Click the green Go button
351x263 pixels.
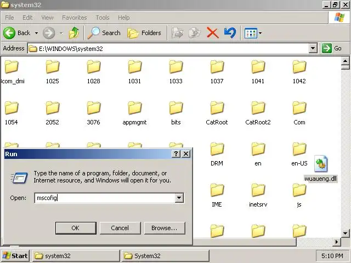tap(332, 48)
